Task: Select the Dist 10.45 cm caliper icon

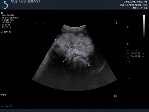Action: coord(128,54)
